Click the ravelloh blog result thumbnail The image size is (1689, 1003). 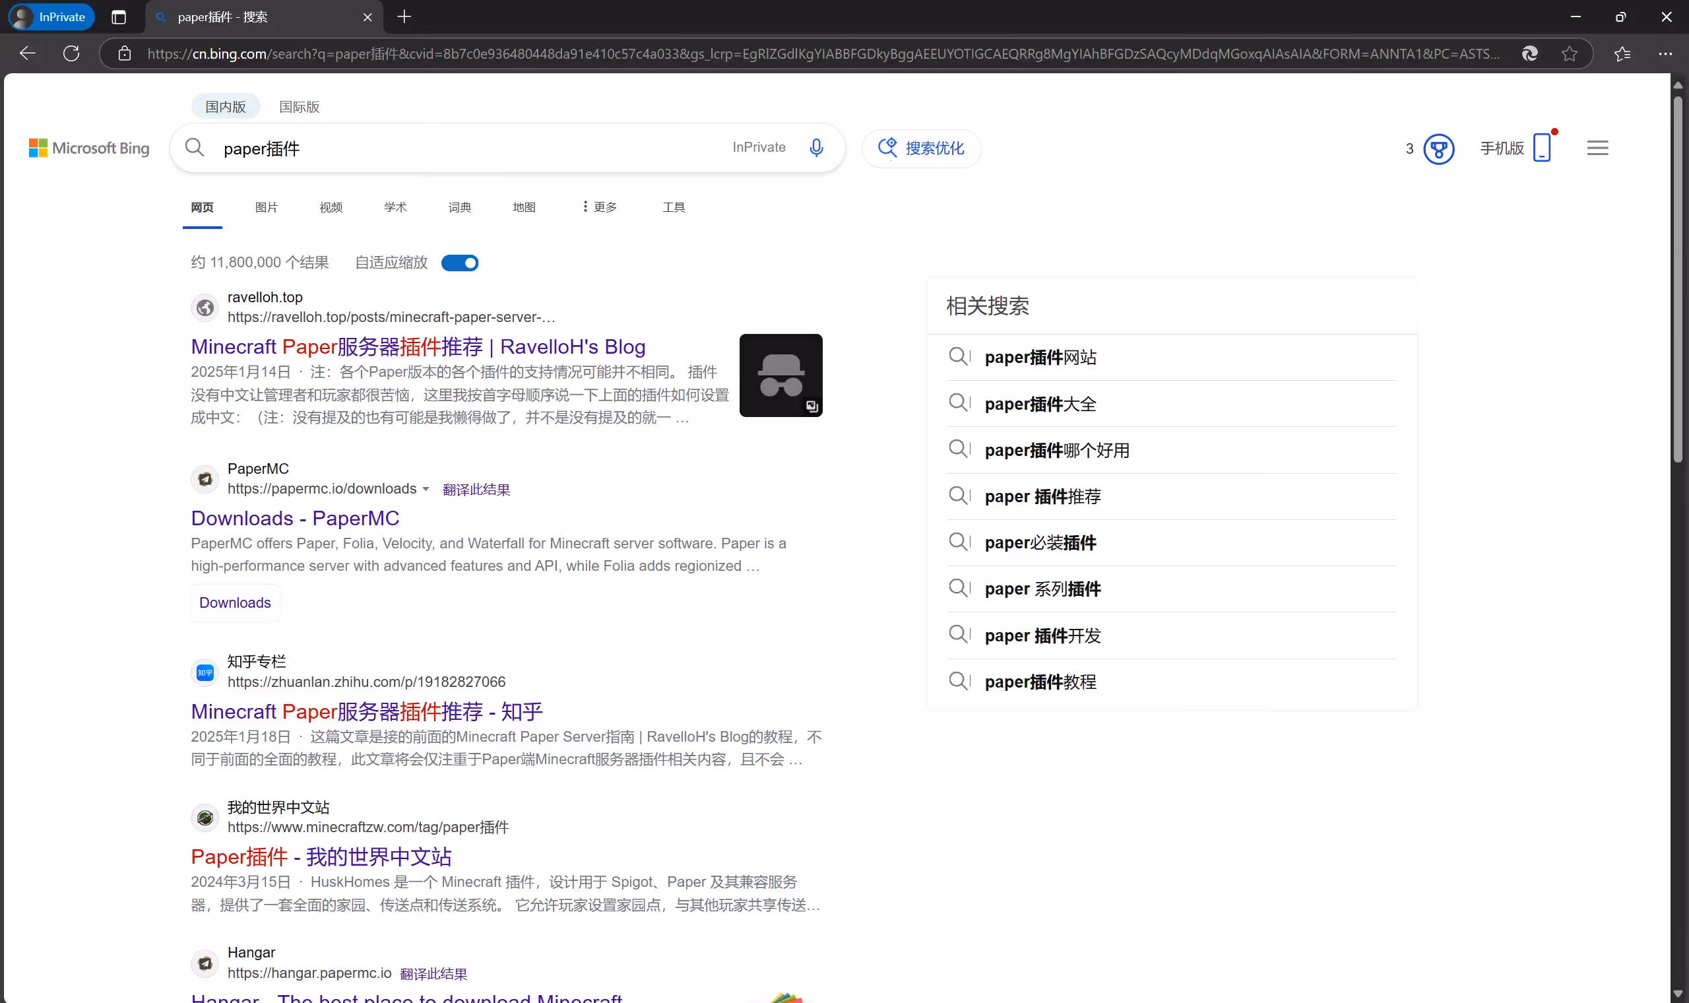[781, 375]
